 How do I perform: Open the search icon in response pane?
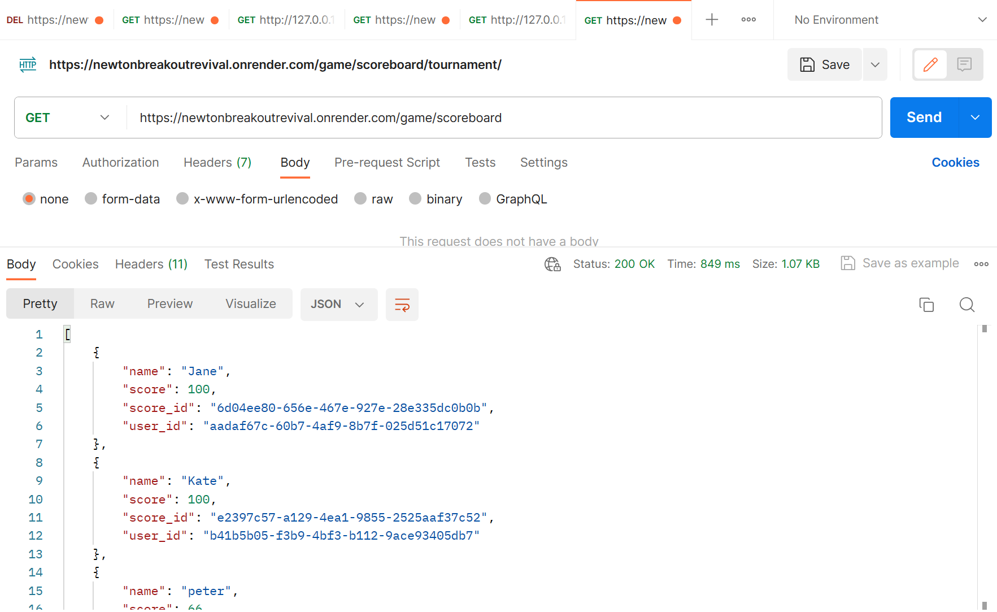[x=967, y=305]
